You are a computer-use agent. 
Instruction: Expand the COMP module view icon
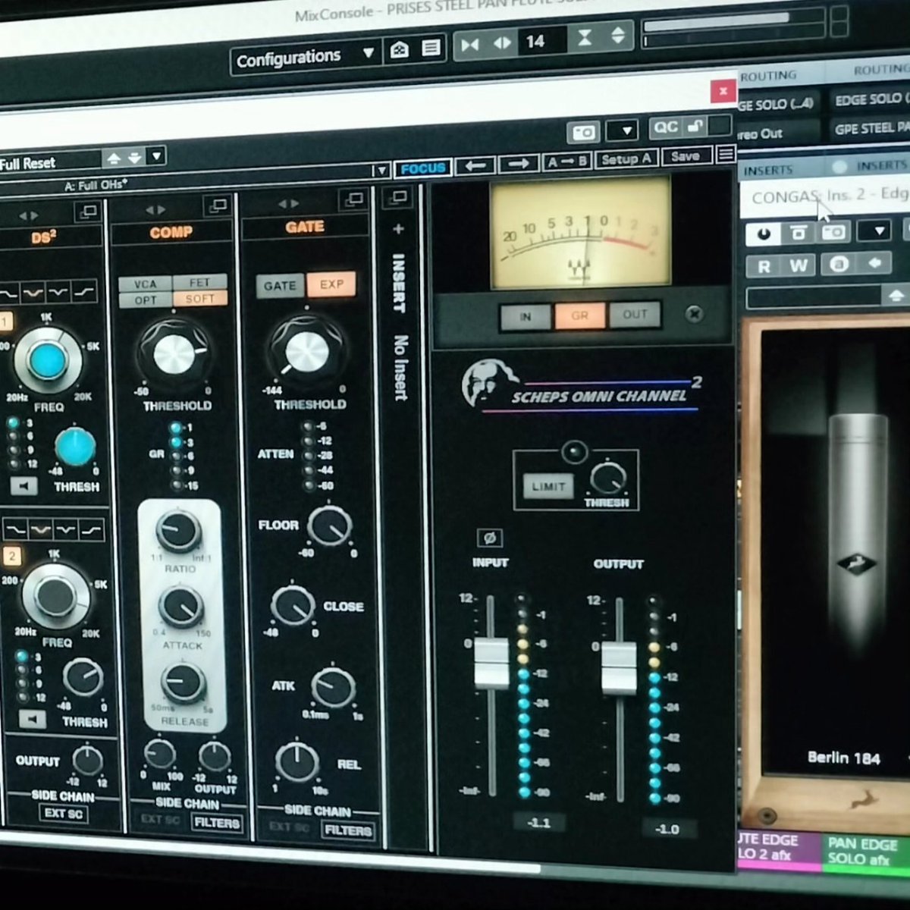[x=218, y=205]
